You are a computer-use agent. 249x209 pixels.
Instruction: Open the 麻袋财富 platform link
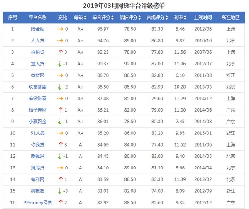(x=38, y=98)
